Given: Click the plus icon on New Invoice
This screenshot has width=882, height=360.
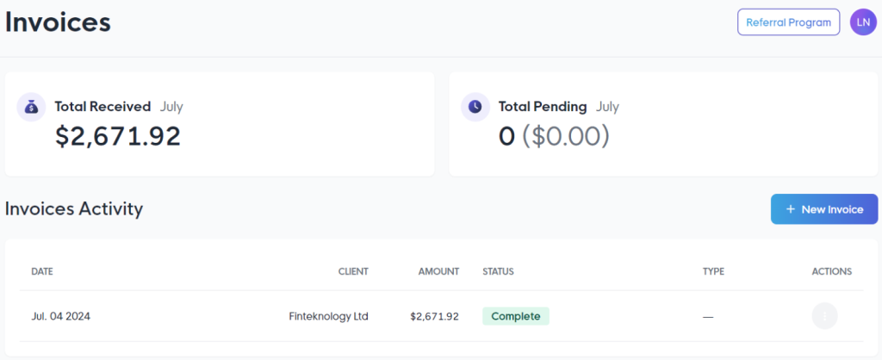Looking at the screenshot, I should point(791,209).
